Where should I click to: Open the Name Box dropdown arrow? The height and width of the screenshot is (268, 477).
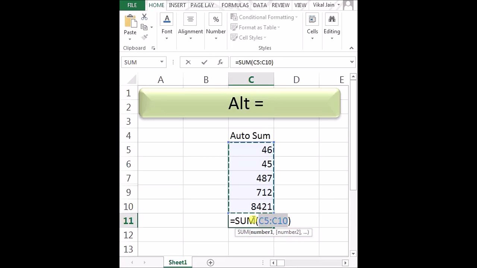click(x=162, y=62)
